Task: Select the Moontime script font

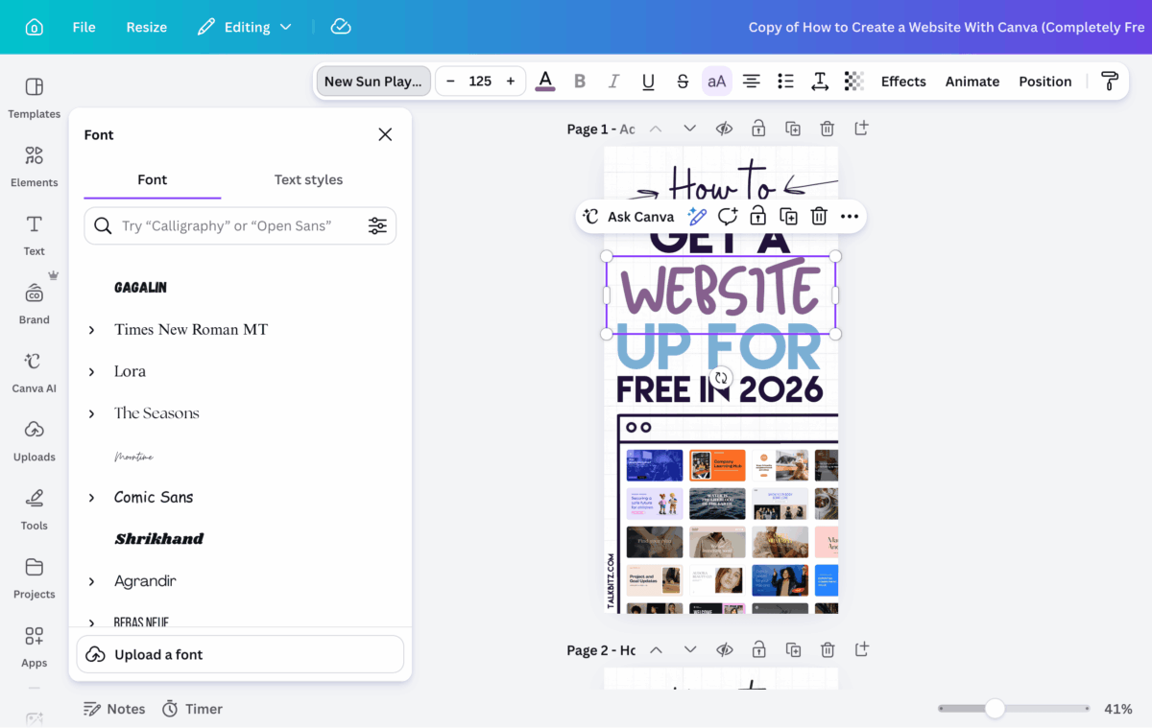Action: [x=133, y=456]
